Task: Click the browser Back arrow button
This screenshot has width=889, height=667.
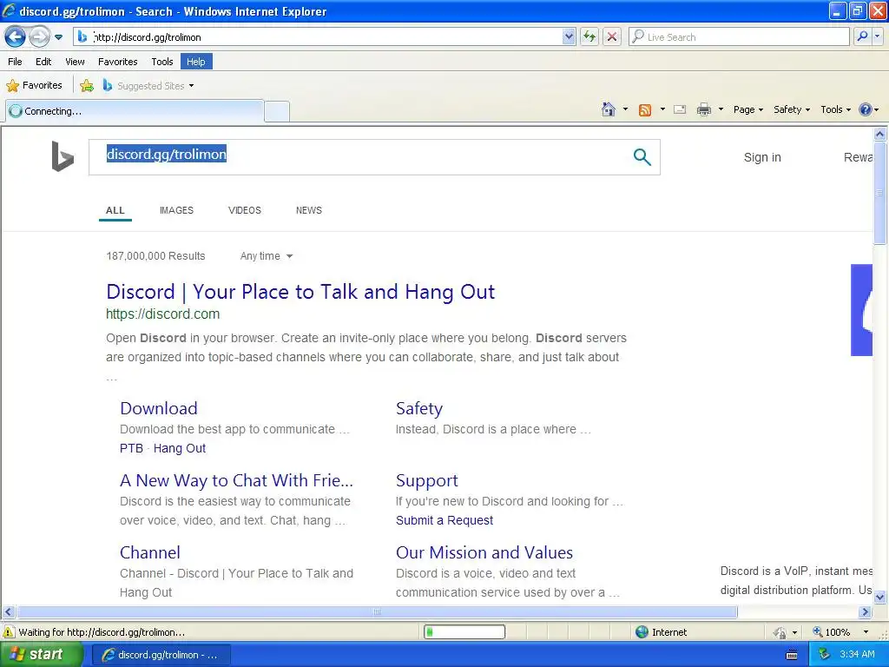Action: (x=16, y=36)
